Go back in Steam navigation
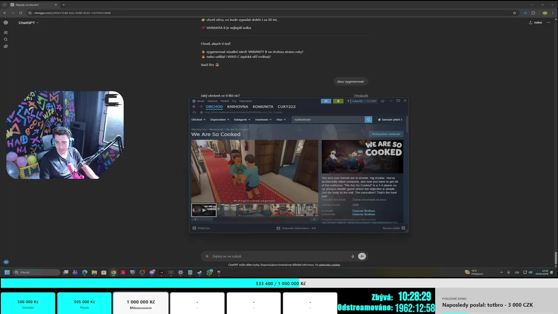558x314 pixels. pos(194,106)
